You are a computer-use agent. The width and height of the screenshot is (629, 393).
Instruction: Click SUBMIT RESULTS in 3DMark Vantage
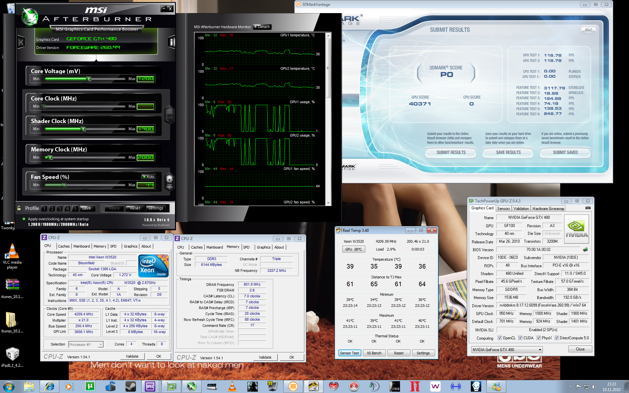[451, 152]
